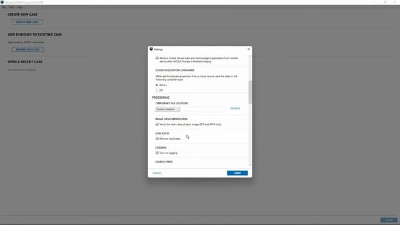Click BROWSE TO A CASE button
Image resolution: width=400 pixels, height=225 pixels.
27,49
